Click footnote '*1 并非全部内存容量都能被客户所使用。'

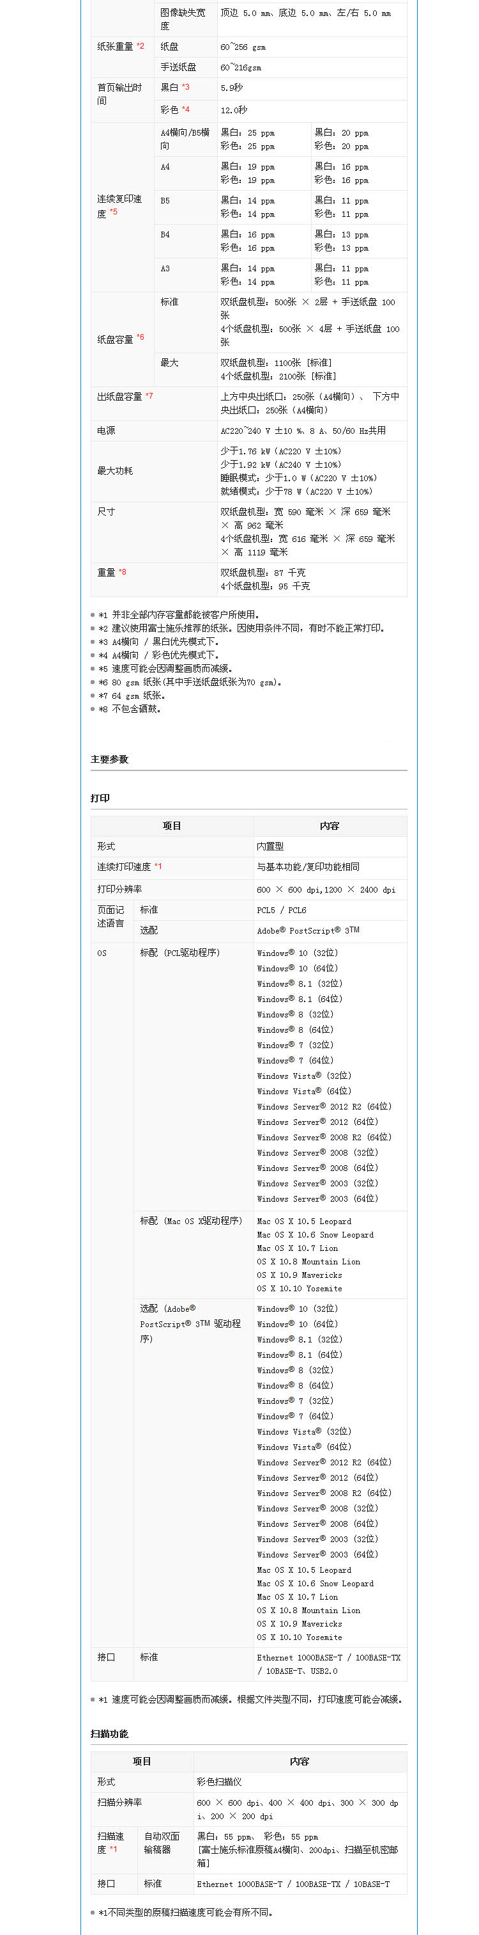click(x=179, y=614)
